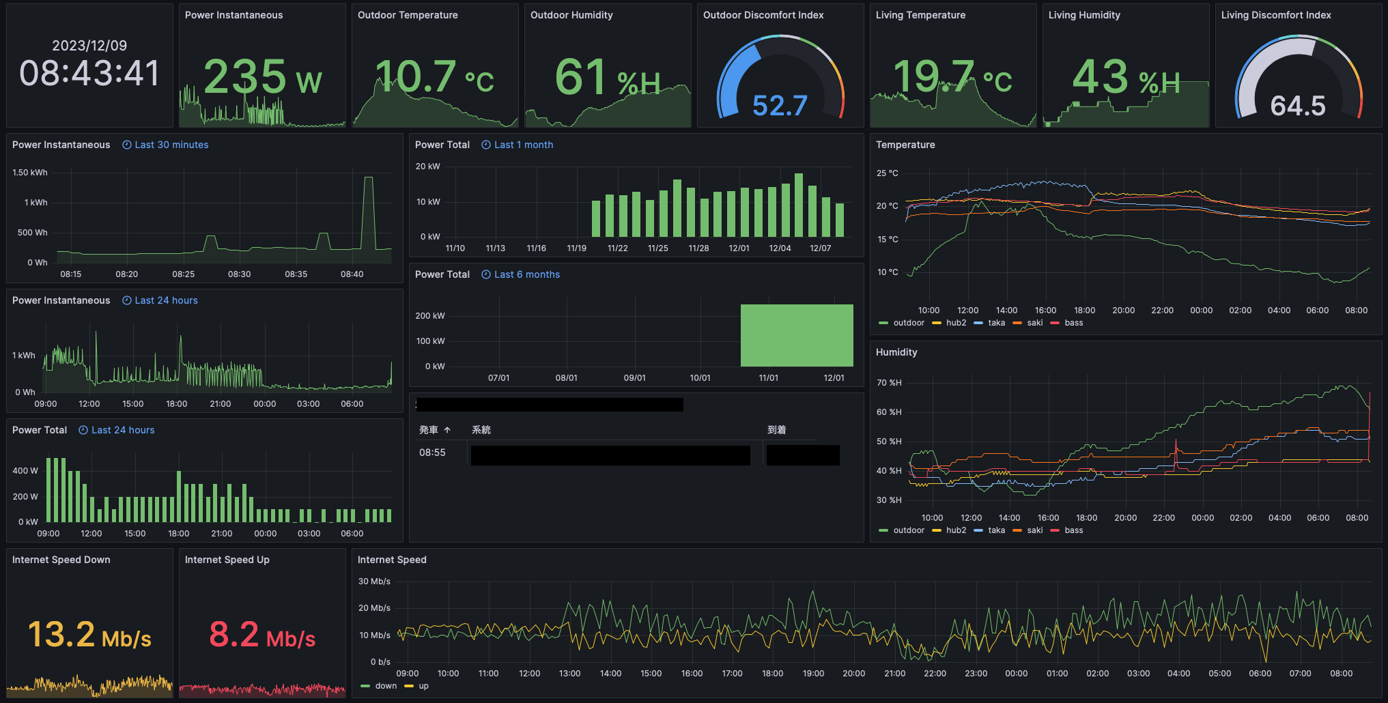Screen dimensions: 1388x703
Task: Select the 到着 column header
Action: coord(776,430)
